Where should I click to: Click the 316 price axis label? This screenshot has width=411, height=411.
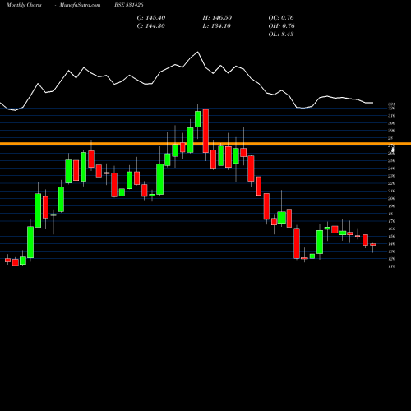391,116
